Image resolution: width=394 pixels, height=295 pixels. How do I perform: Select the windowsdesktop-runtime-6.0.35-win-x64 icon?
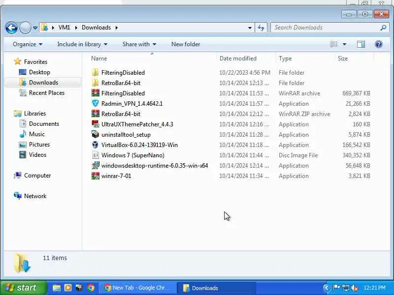95,165
